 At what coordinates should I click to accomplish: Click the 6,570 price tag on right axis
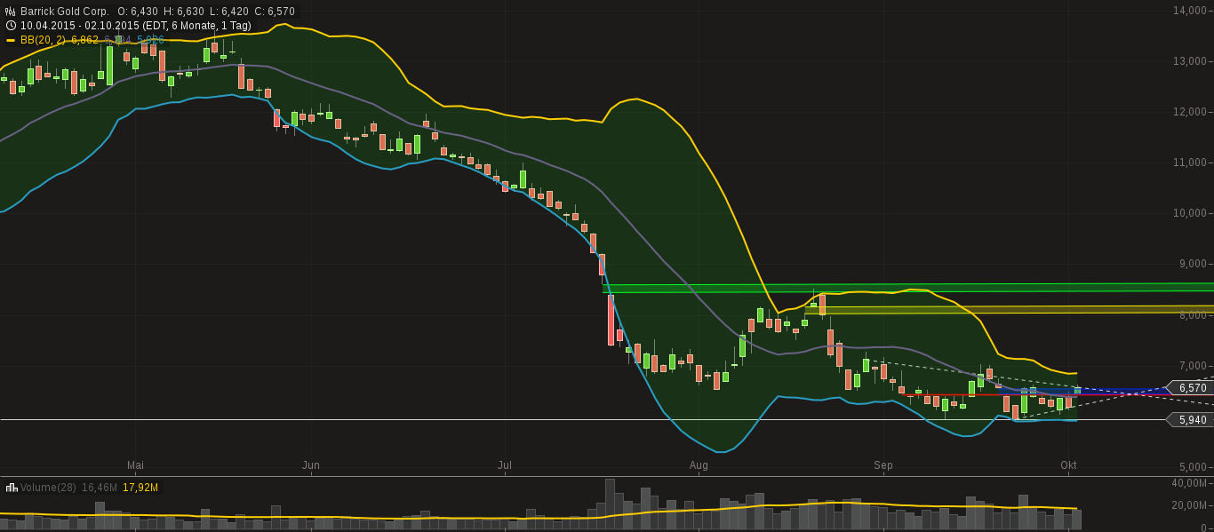pos(1190,387)
